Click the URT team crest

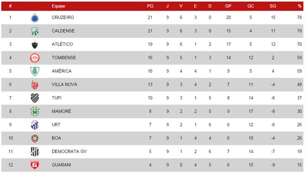pyautogui.click(x=35, y=125)
